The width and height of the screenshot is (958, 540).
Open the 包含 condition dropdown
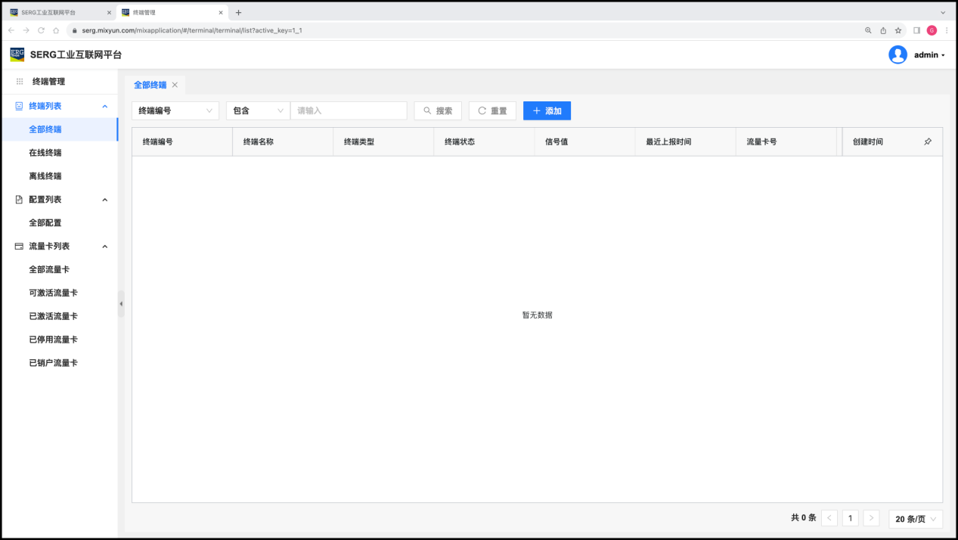point(258,111)
